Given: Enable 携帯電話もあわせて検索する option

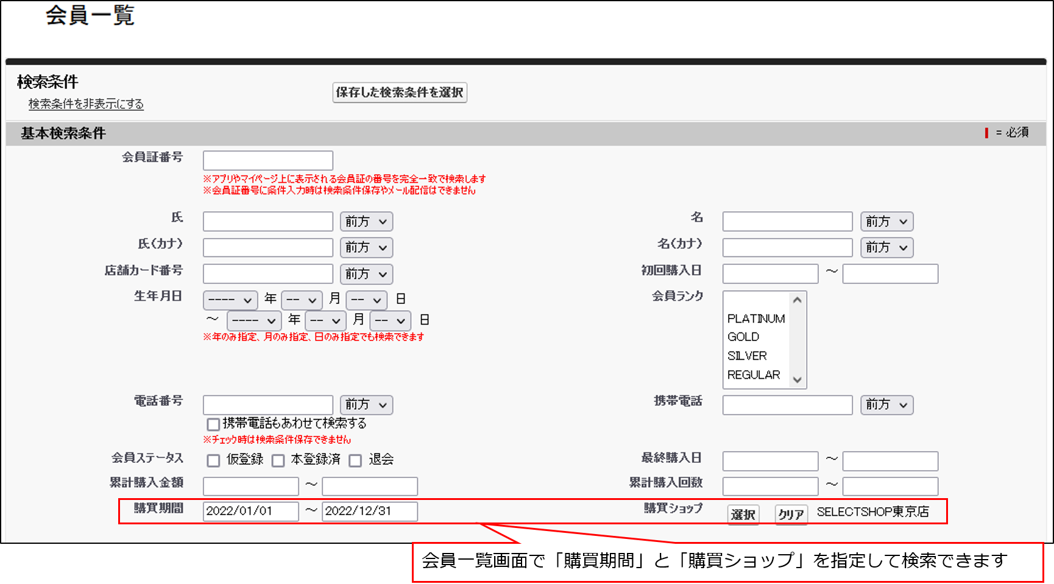Looking at the screenshot, I should point(213,424).
